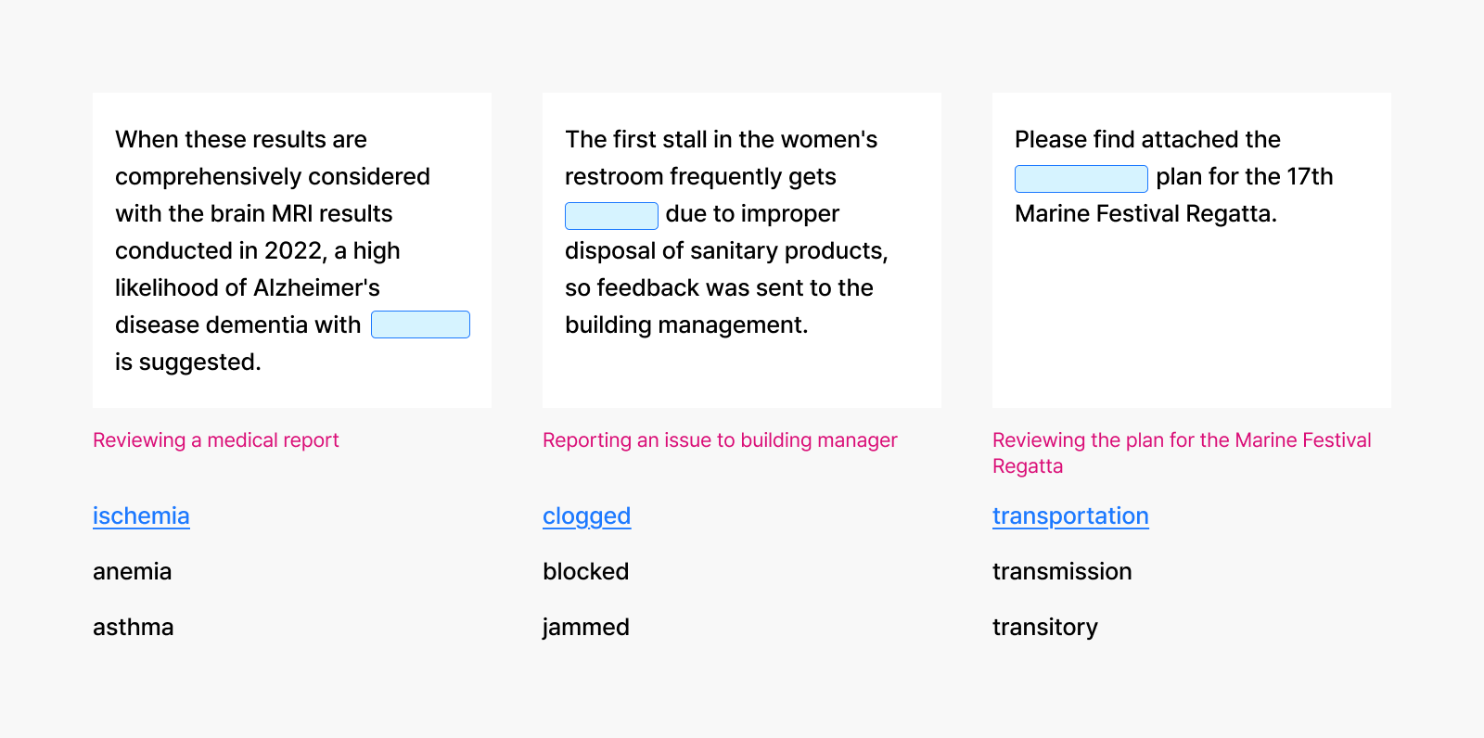The image size is (1484, 738).
Task: Click the 'building management' sentence text
Action: (686, 324)
